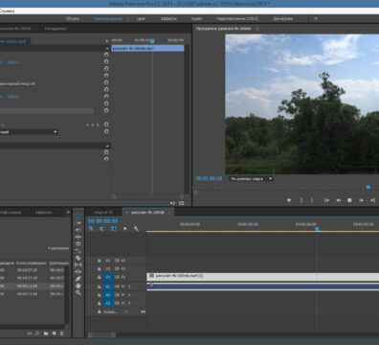Viewport: 379px width, 345px height.
Task: Open the Program panel menu next to its title
Action: (x=257, y=29)
